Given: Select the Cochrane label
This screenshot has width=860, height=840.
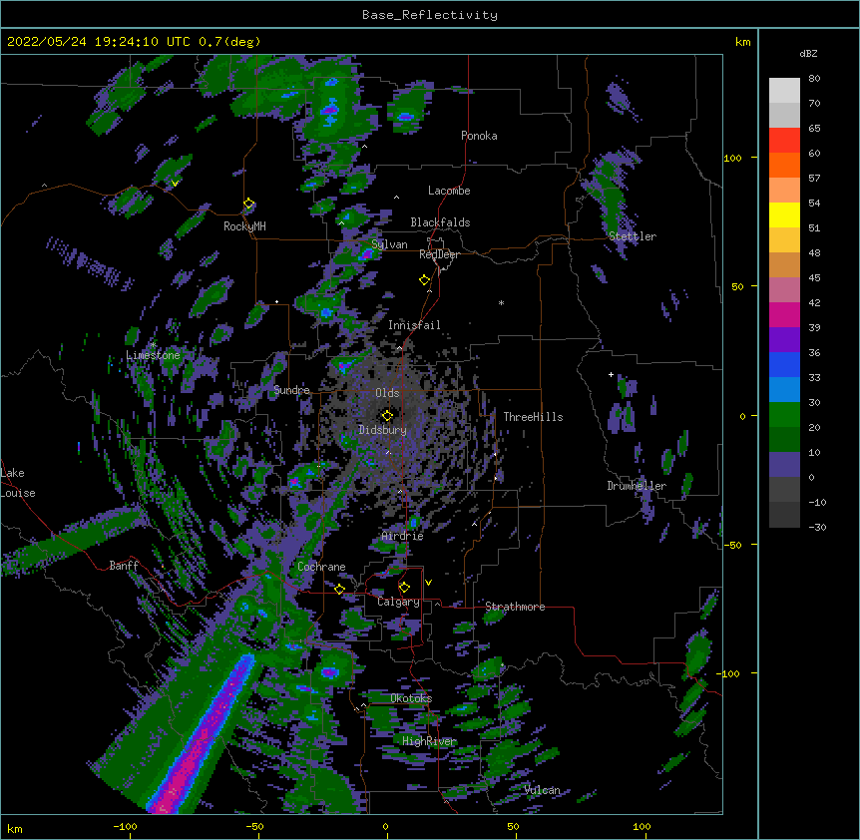Looking at the screenshot, I should click(321, 567).
